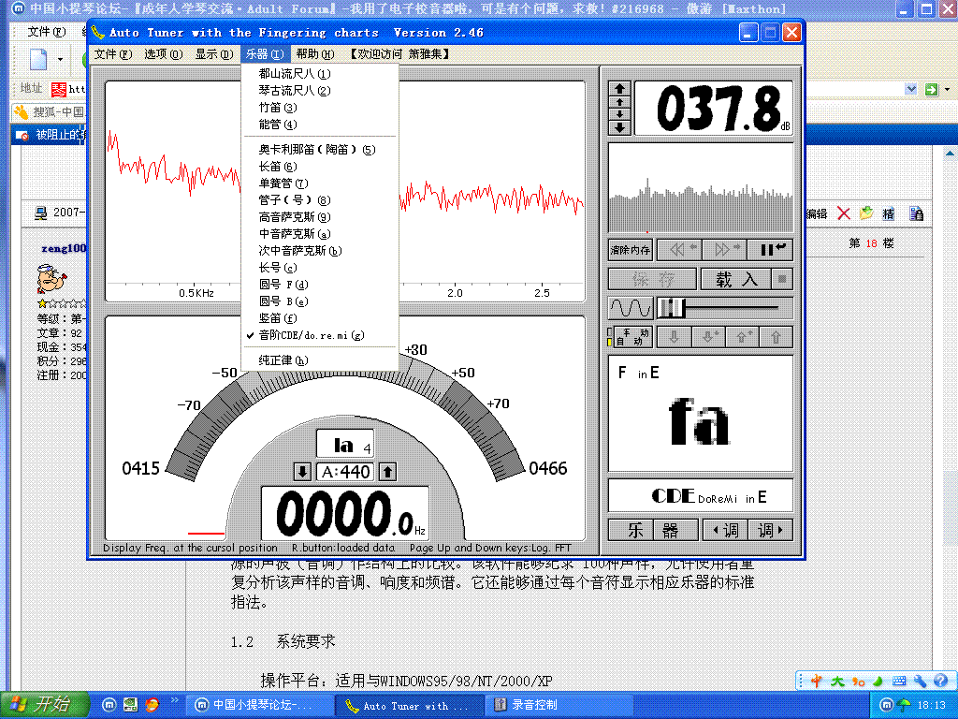Click the large down arrow beside the dB display
The height and width of the screenshot is (719, 958).
[619, 127]
